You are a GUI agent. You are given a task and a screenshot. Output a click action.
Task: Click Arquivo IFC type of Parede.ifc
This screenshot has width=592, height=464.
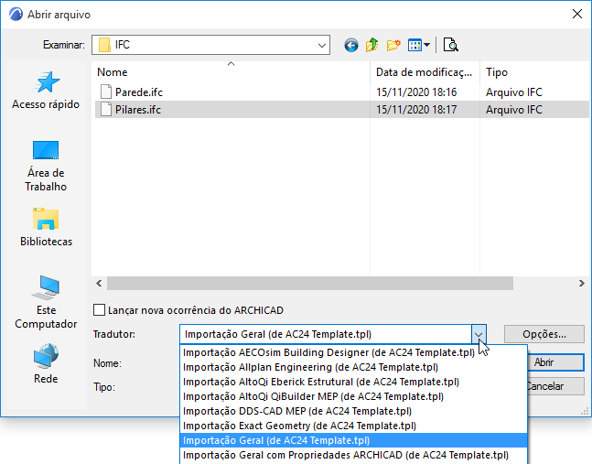point(514,92)
